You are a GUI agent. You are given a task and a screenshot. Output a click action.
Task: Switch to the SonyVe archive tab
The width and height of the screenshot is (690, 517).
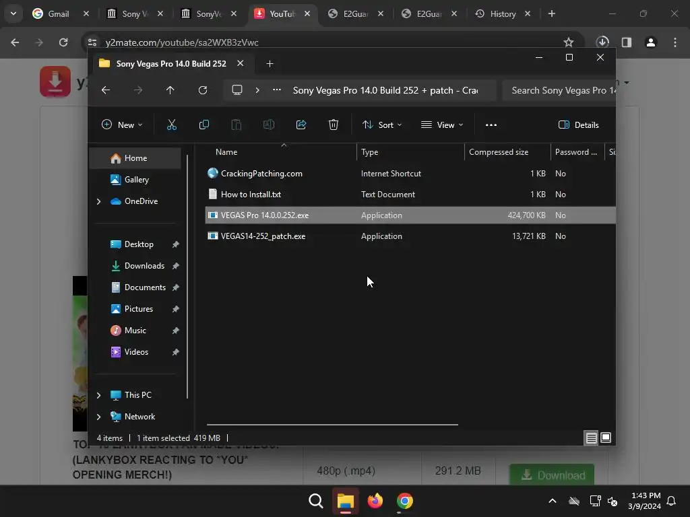click(208, 14)
